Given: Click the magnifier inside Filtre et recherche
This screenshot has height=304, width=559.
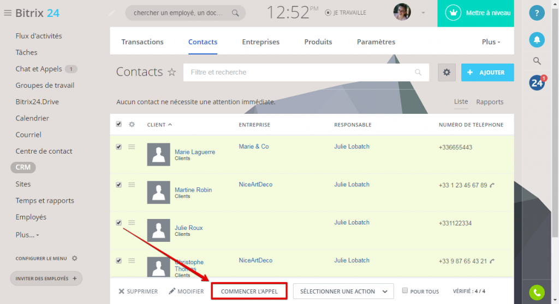Looking at the screenshot, I should pos(418,72).
